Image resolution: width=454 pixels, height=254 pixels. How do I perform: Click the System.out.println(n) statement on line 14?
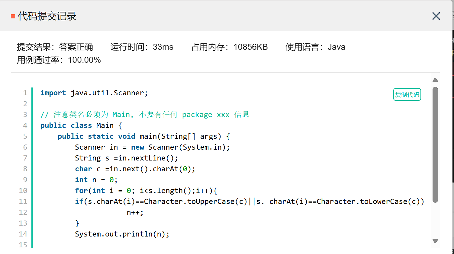[122, 234]
